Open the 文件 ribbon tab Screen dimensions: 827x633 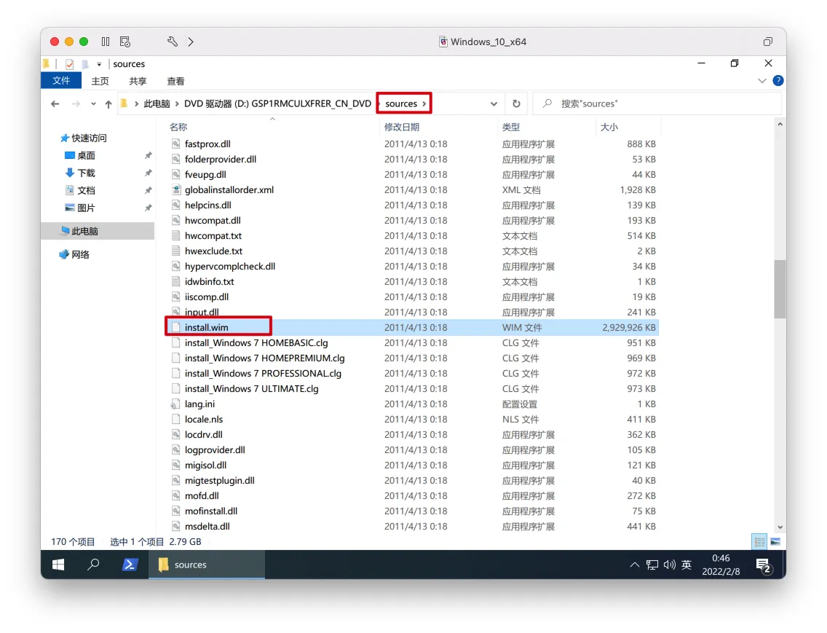tap(61, 81)
